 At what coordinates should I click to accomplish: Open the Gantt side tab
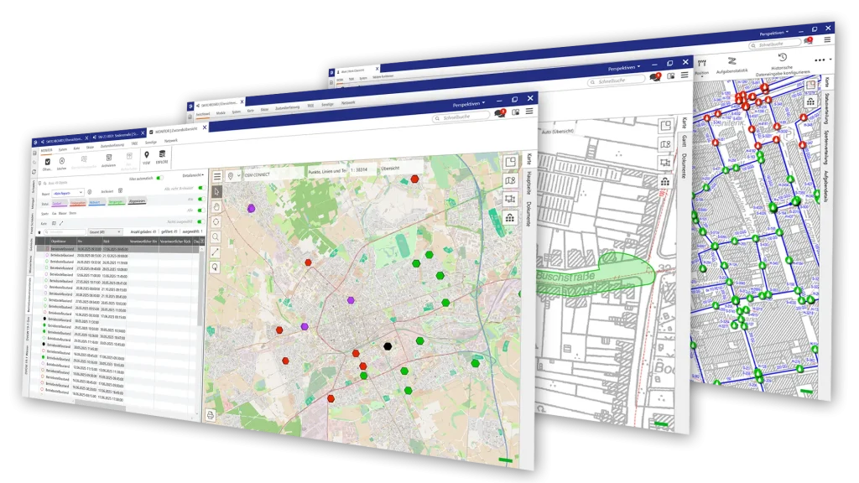pyautogui.click(x=683, y=141)
